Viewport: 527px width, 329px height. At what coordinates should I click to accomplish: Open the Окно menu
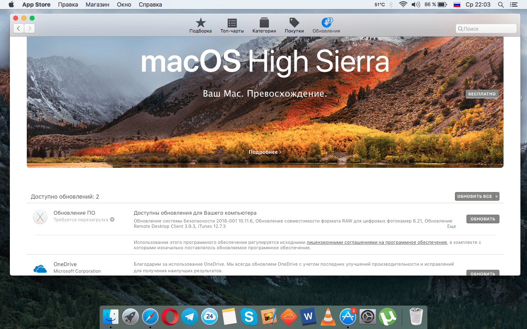click(x=124, y=5)
